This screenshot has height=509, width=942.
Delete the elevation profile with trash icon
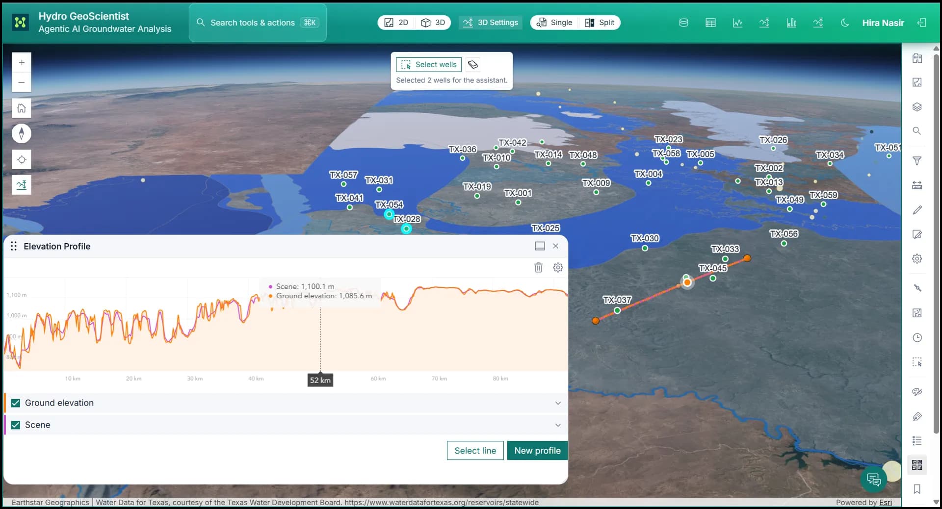(x=538, y=267)
